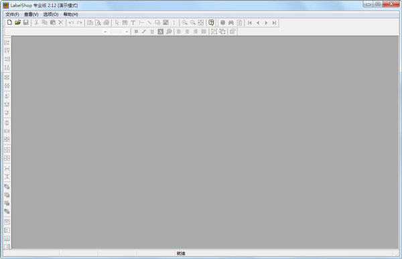
Task: Click the rotate 180° icon in left sidebar
Action: (7, 104)
